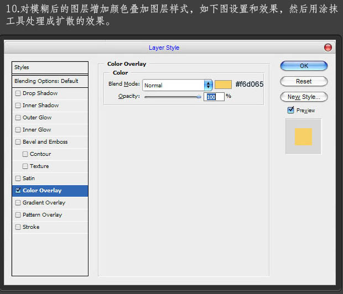The width and height of the screenshot is (343, 294).
Task: Click the Blend Mode dropdown arrow
Action: coord(208,85)
